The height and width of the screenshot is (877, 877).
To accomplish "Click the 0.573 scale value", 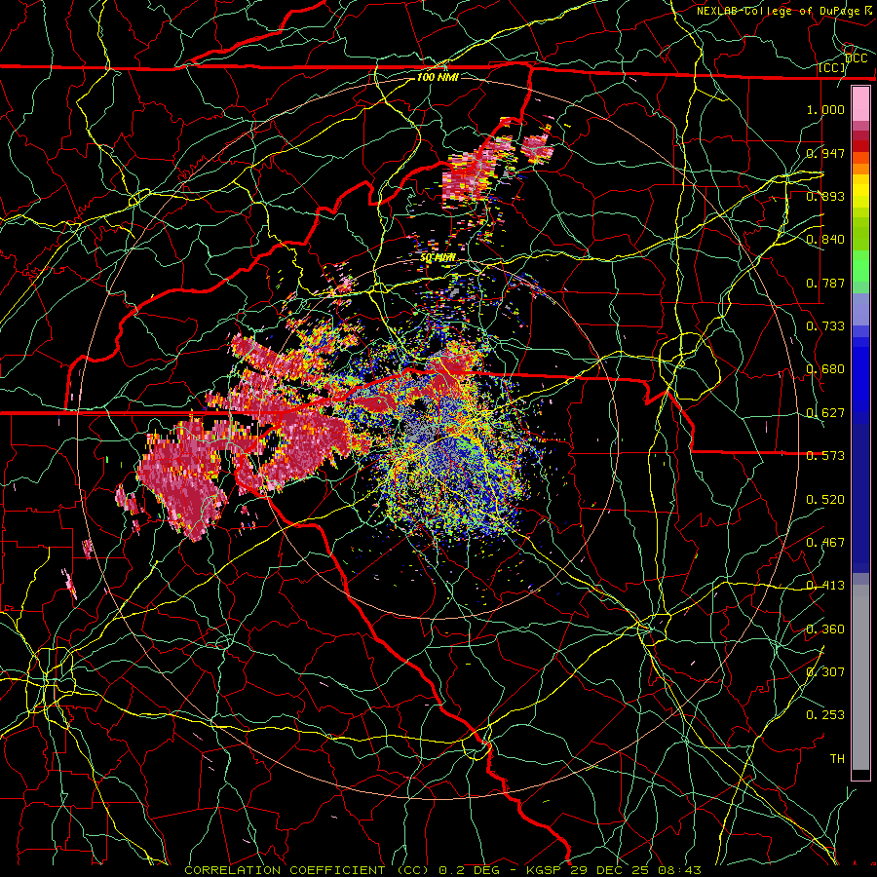I will [825, 456].
